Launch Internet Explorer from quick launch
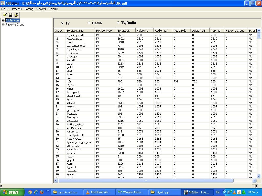The width and height of the screenshot is (262, 196). click(x=36, y=192)
